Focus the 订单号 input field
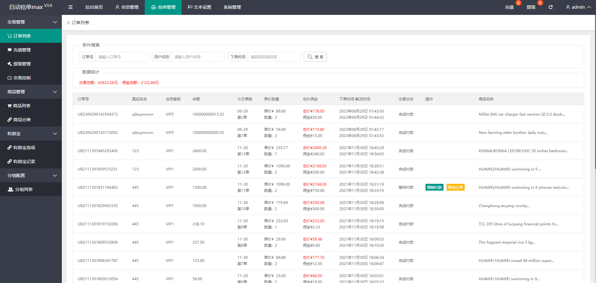The image size is (596, 283). (122, 57)
